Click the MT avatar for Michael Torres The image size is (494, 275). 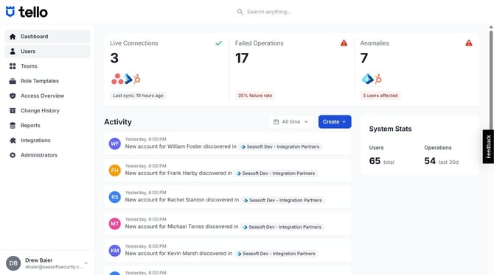115,224
